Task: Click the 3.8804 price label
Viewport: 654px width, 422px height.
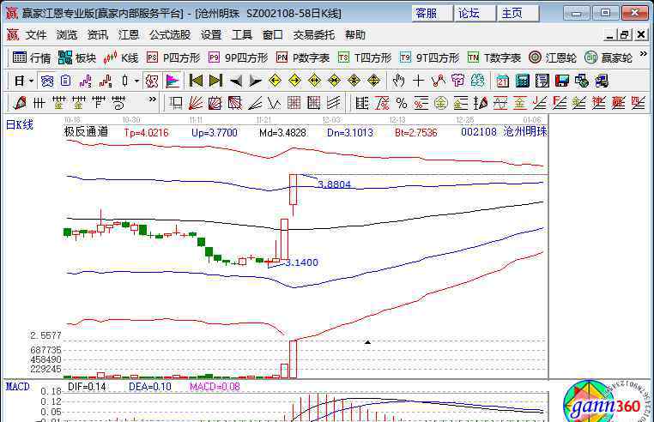Action: click(x=334, y=184)
